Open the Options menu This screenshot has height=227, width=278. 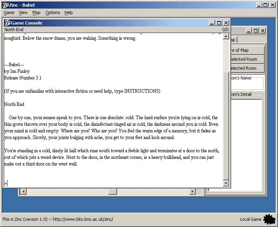click(x=53, y=12)
